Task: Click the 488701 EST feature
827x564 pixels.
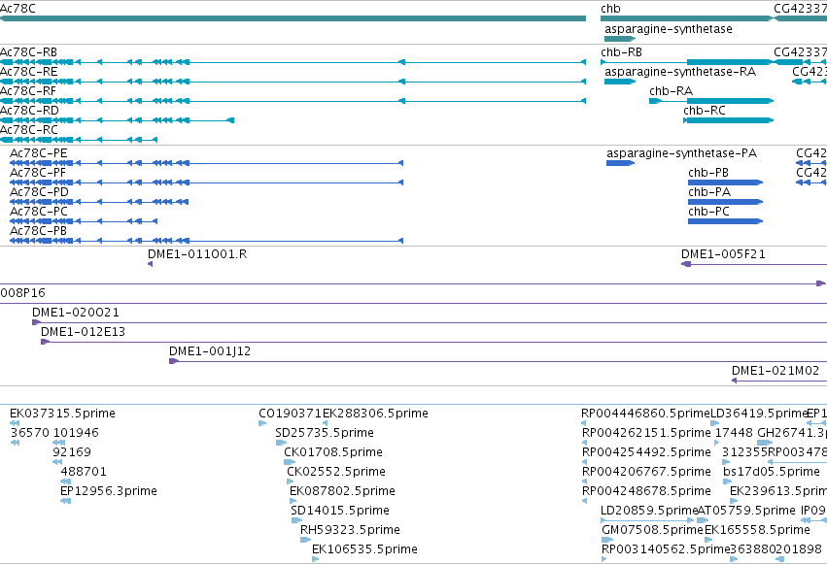Action: 65,481
